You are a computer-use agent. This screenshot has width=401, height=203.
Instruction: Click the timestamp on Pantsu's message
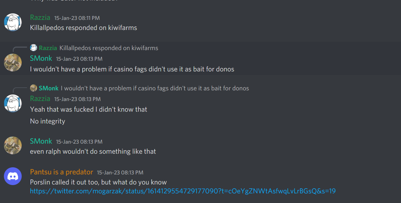pos(120,173)
